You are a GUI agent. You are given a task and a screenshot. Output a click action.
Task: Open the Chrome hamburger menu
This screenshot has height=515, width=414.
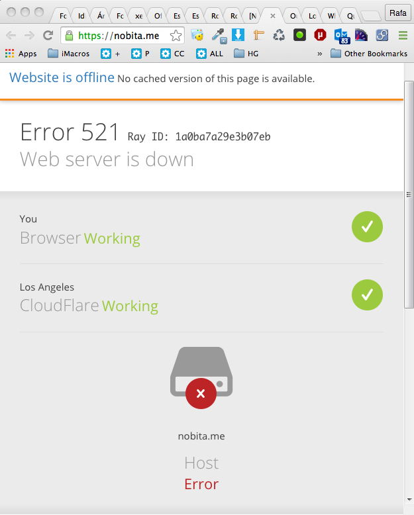(403, 36)
